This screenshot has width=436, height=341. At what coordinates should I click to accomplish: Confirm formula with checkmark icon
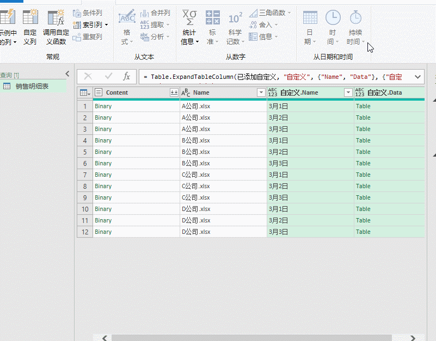tap(108, 76)
